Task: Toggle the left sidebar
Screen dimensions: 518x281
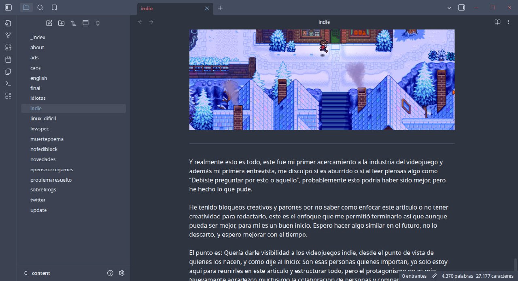Action: pyautogui.click(x=8, y=8)
